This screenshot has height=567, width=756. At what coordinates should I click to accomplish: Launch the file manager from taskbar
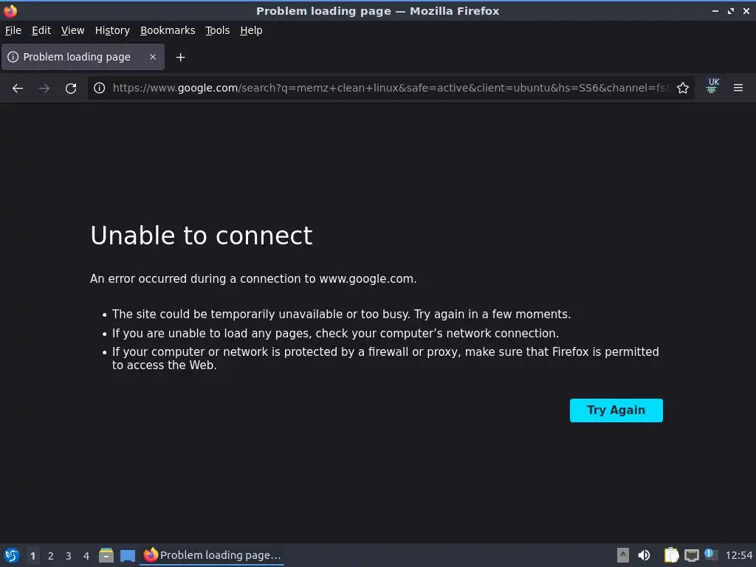point(106,555)
